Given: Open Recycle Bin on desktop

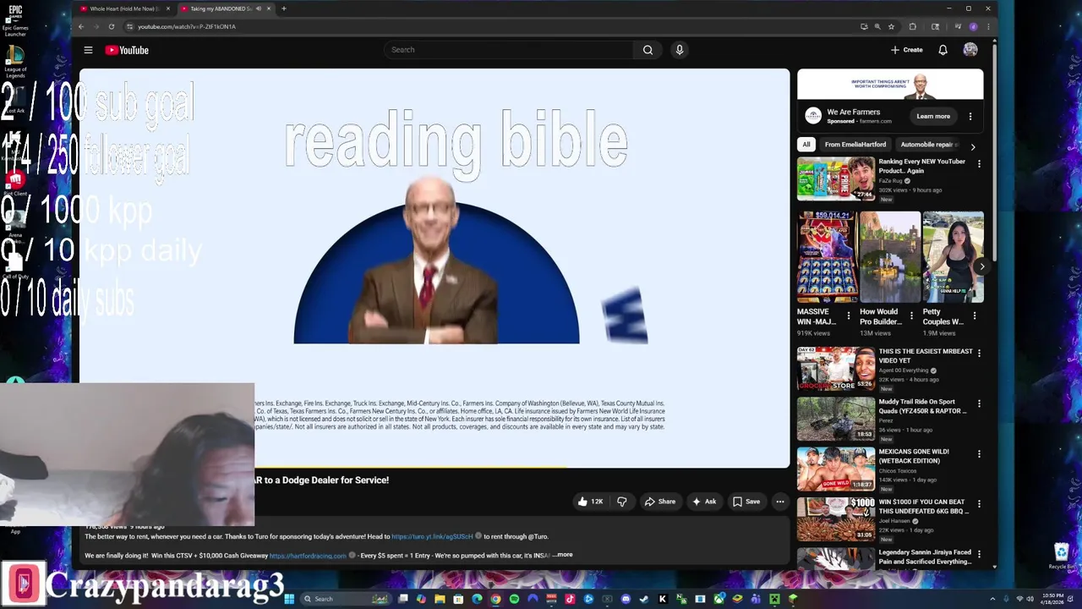Looking at the screenshot, I should 1062,556.
